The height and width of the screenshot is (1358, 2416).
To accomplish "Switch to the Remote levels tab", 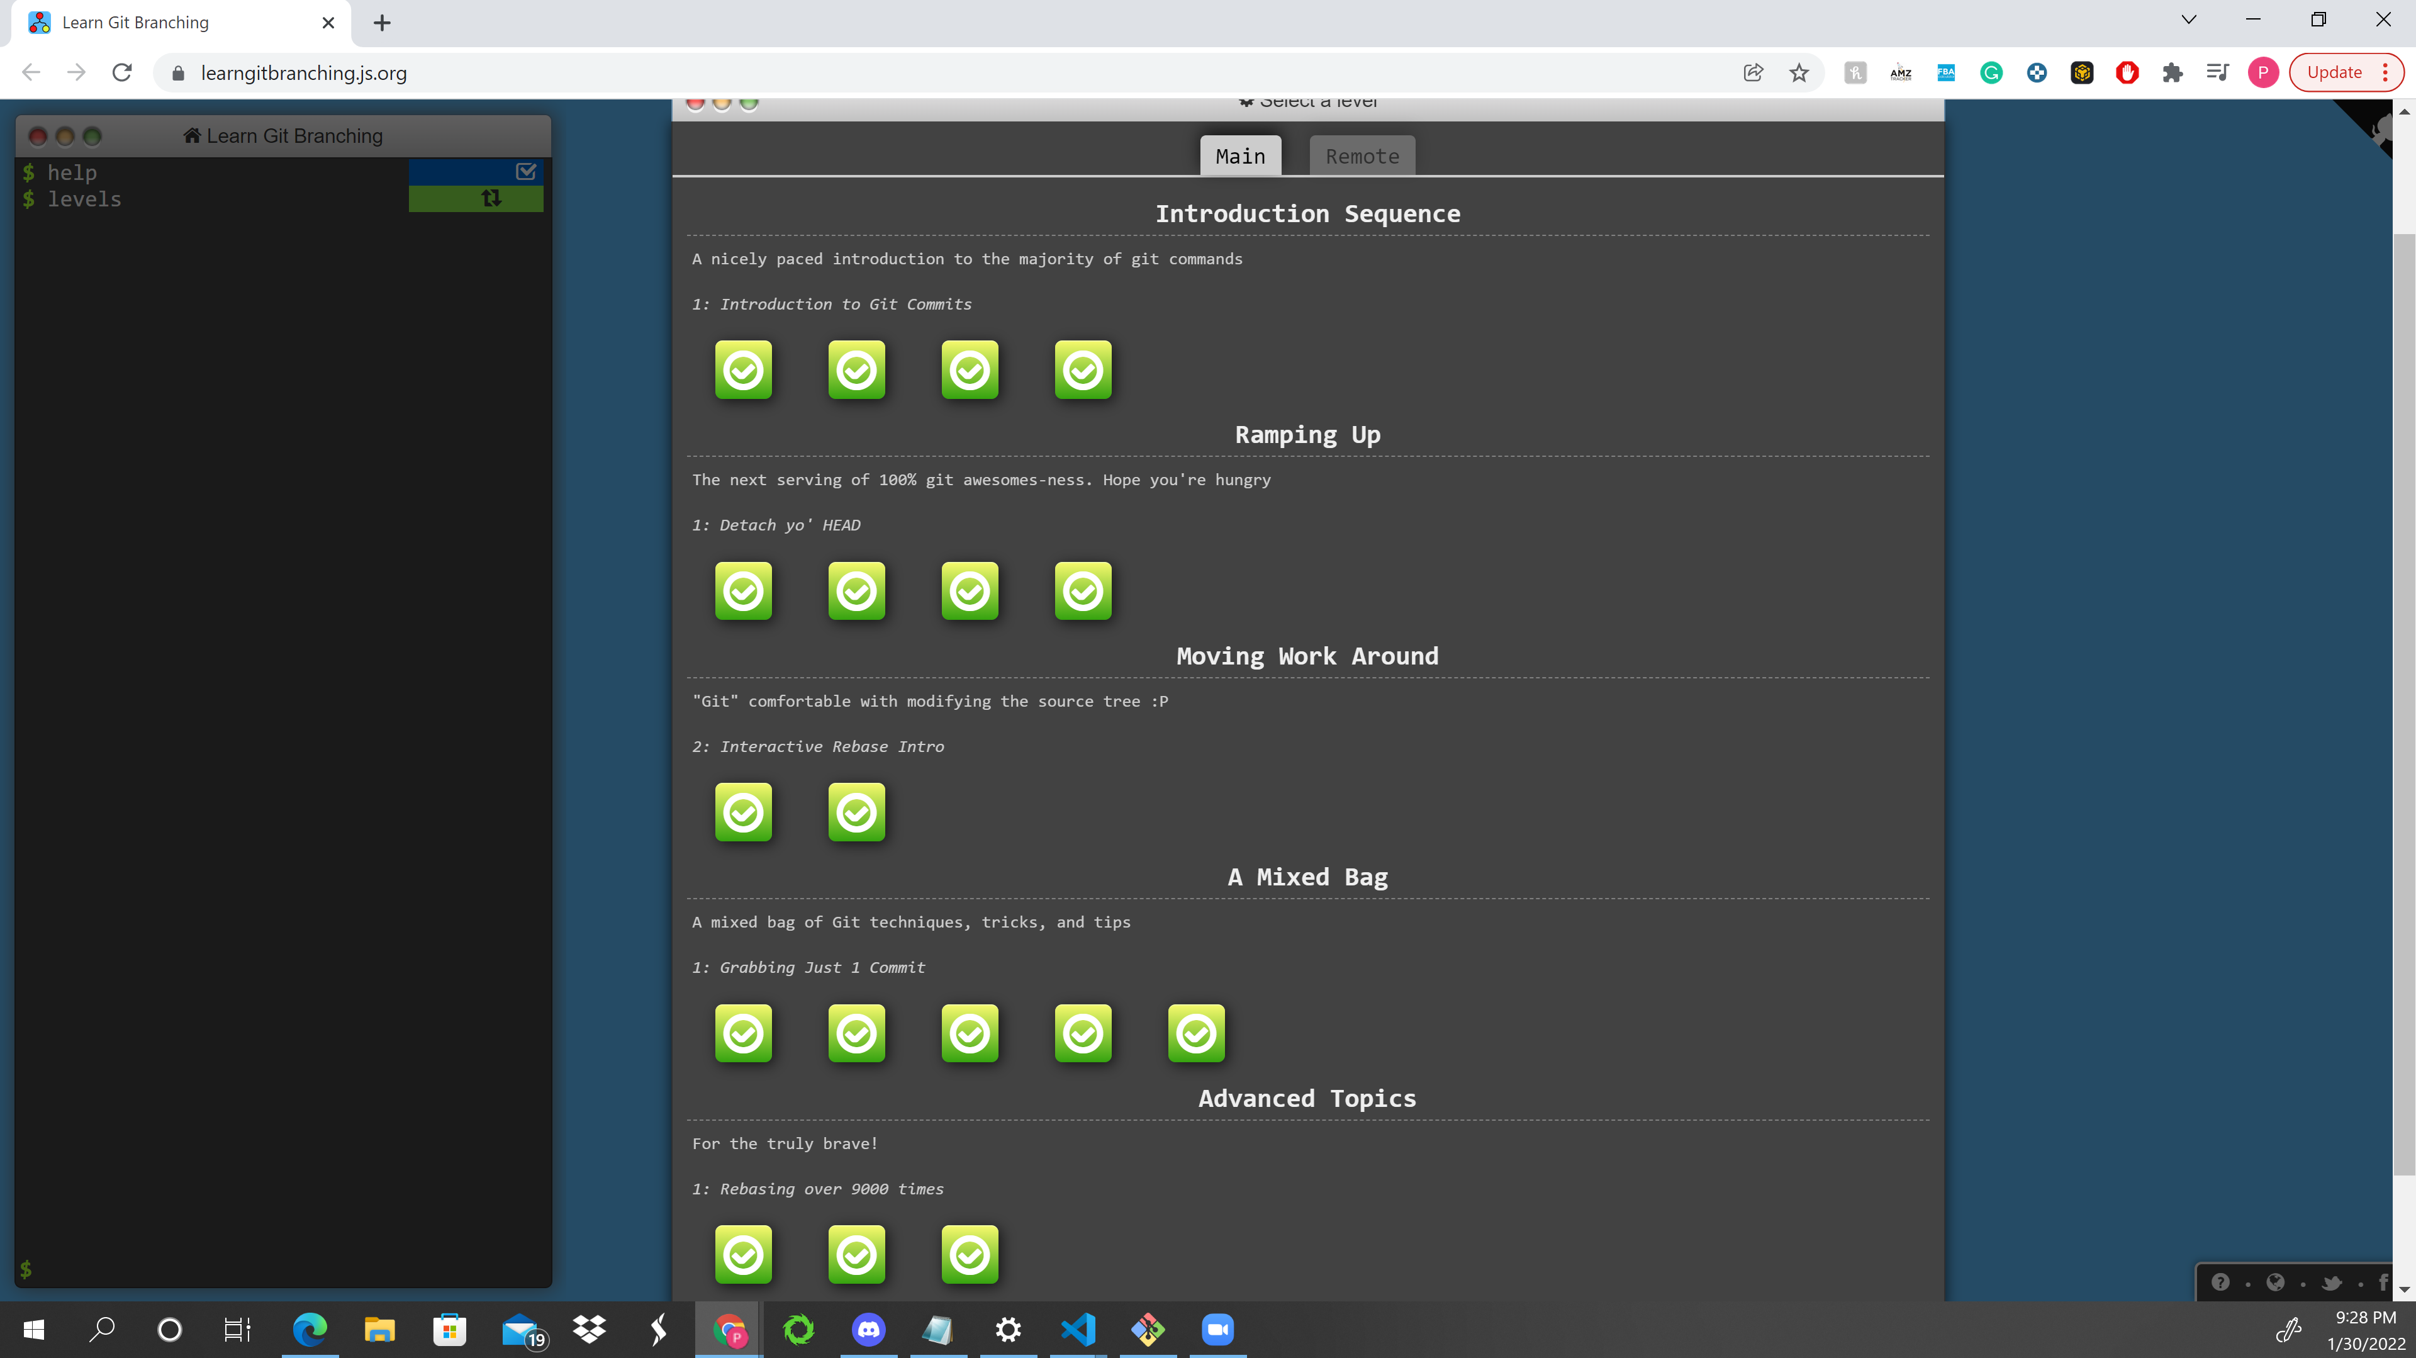I will [1362, 155].
